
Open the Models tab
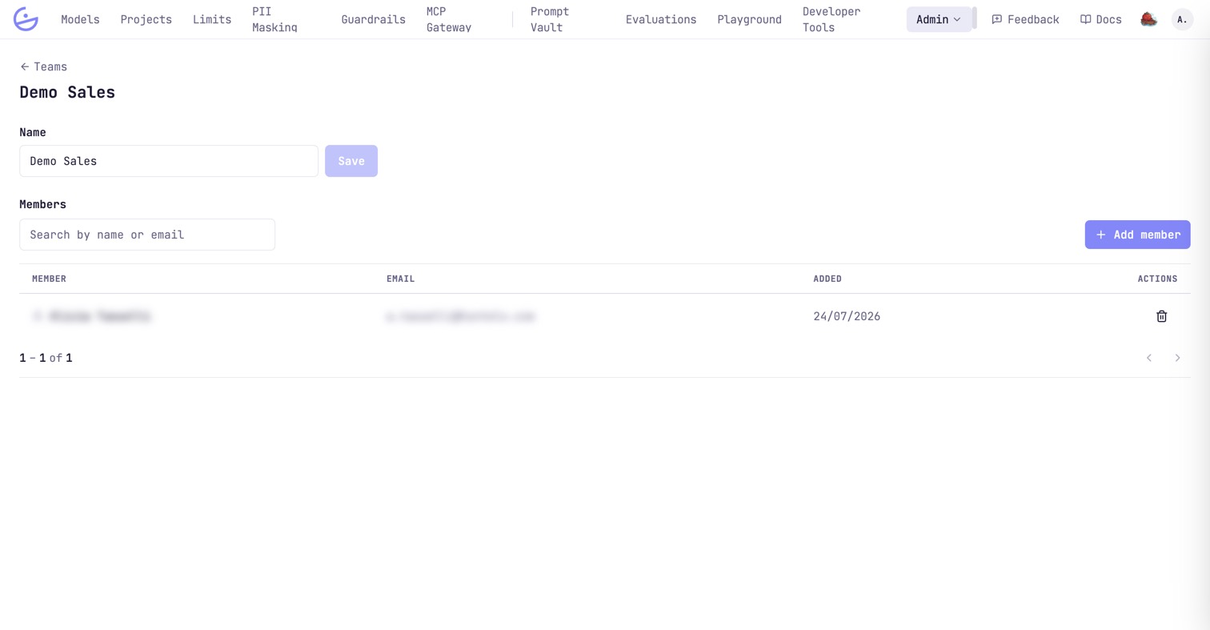pos(80,19)
